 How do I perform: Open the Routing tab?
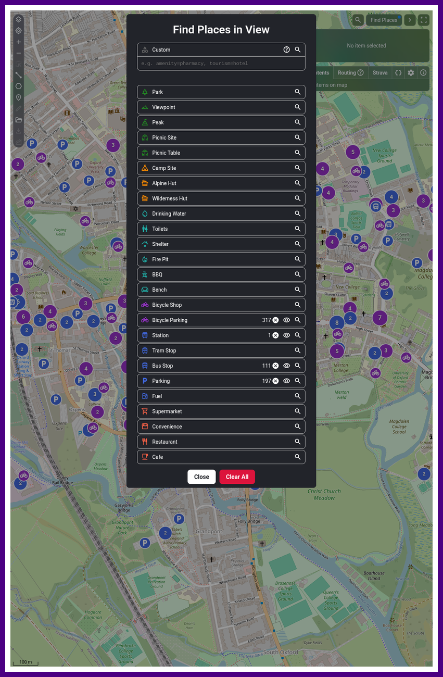[350, 73]
